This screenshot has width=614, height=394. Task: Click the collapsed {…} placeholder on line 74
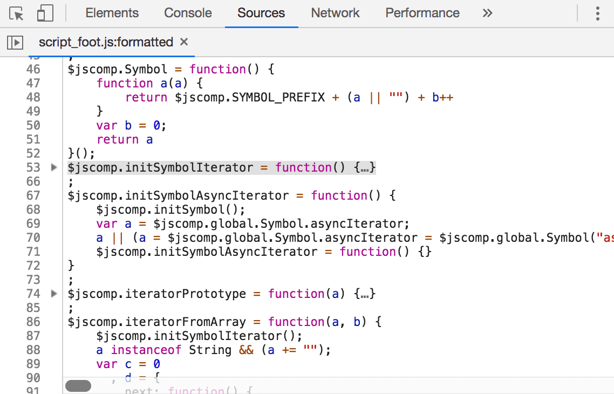click(365, 294)
